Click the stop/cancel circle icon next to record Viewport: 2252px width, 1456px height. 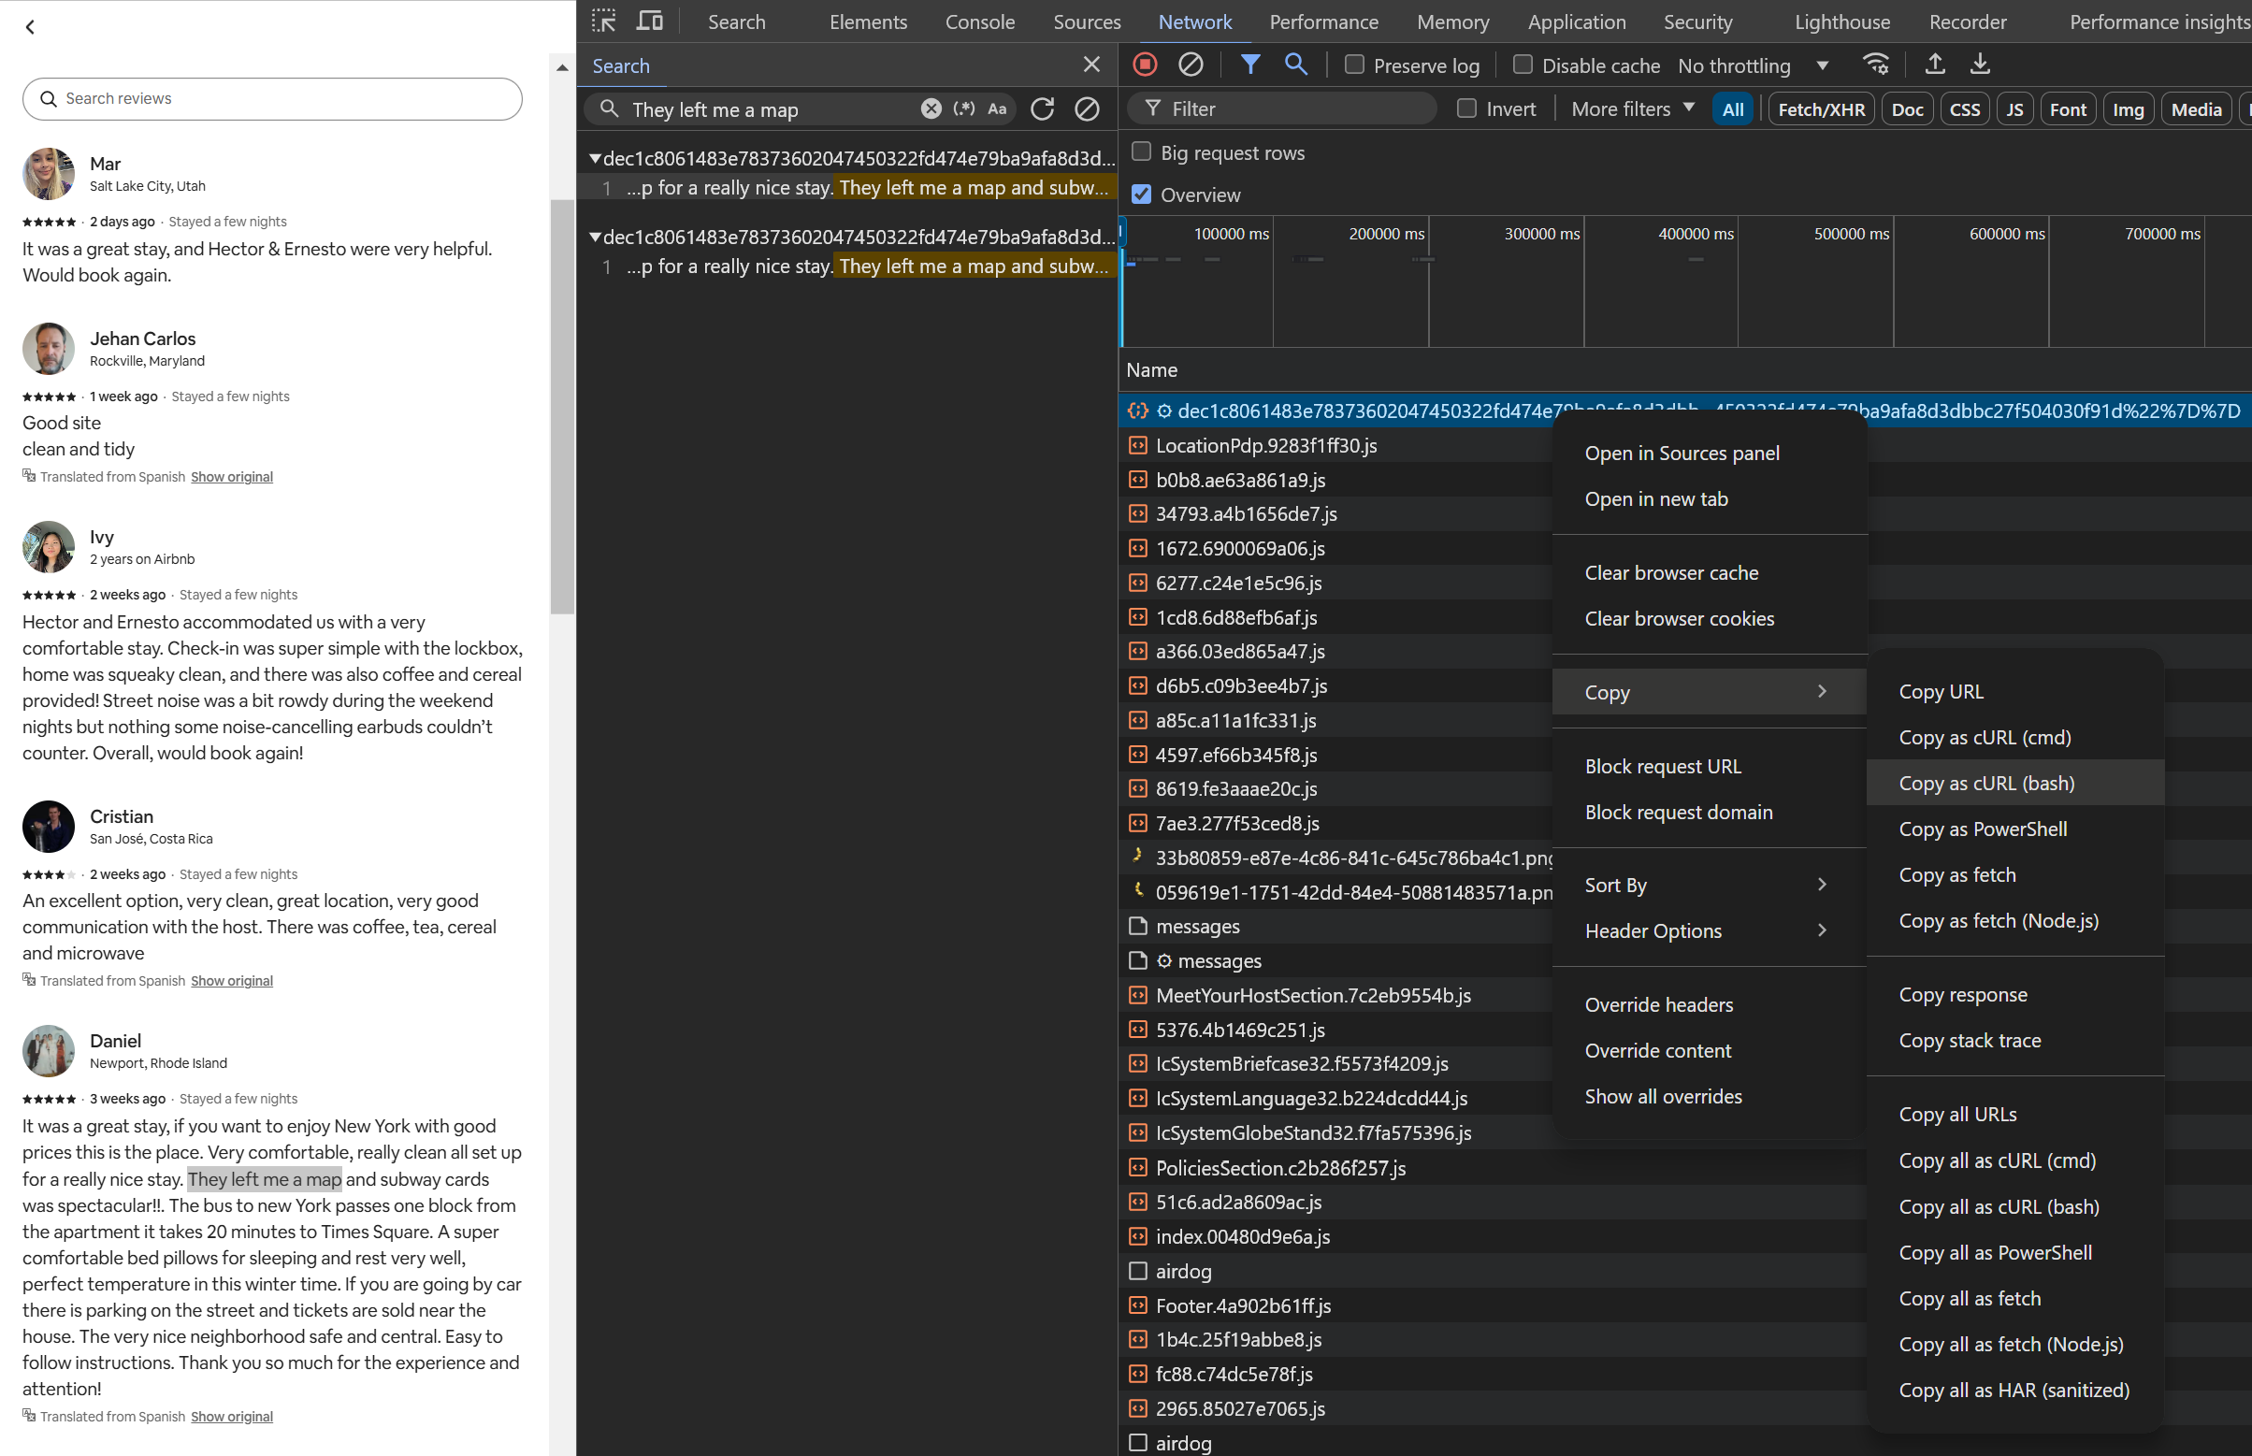1191,64
